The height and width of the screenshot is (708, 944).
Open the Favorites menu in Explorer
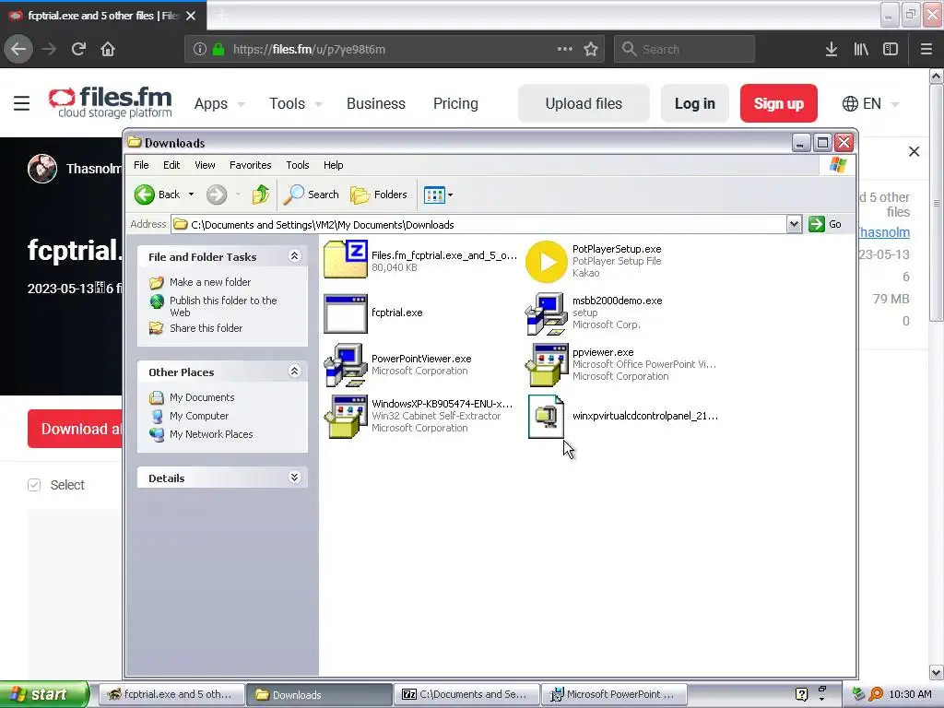[x=251, y=165]
